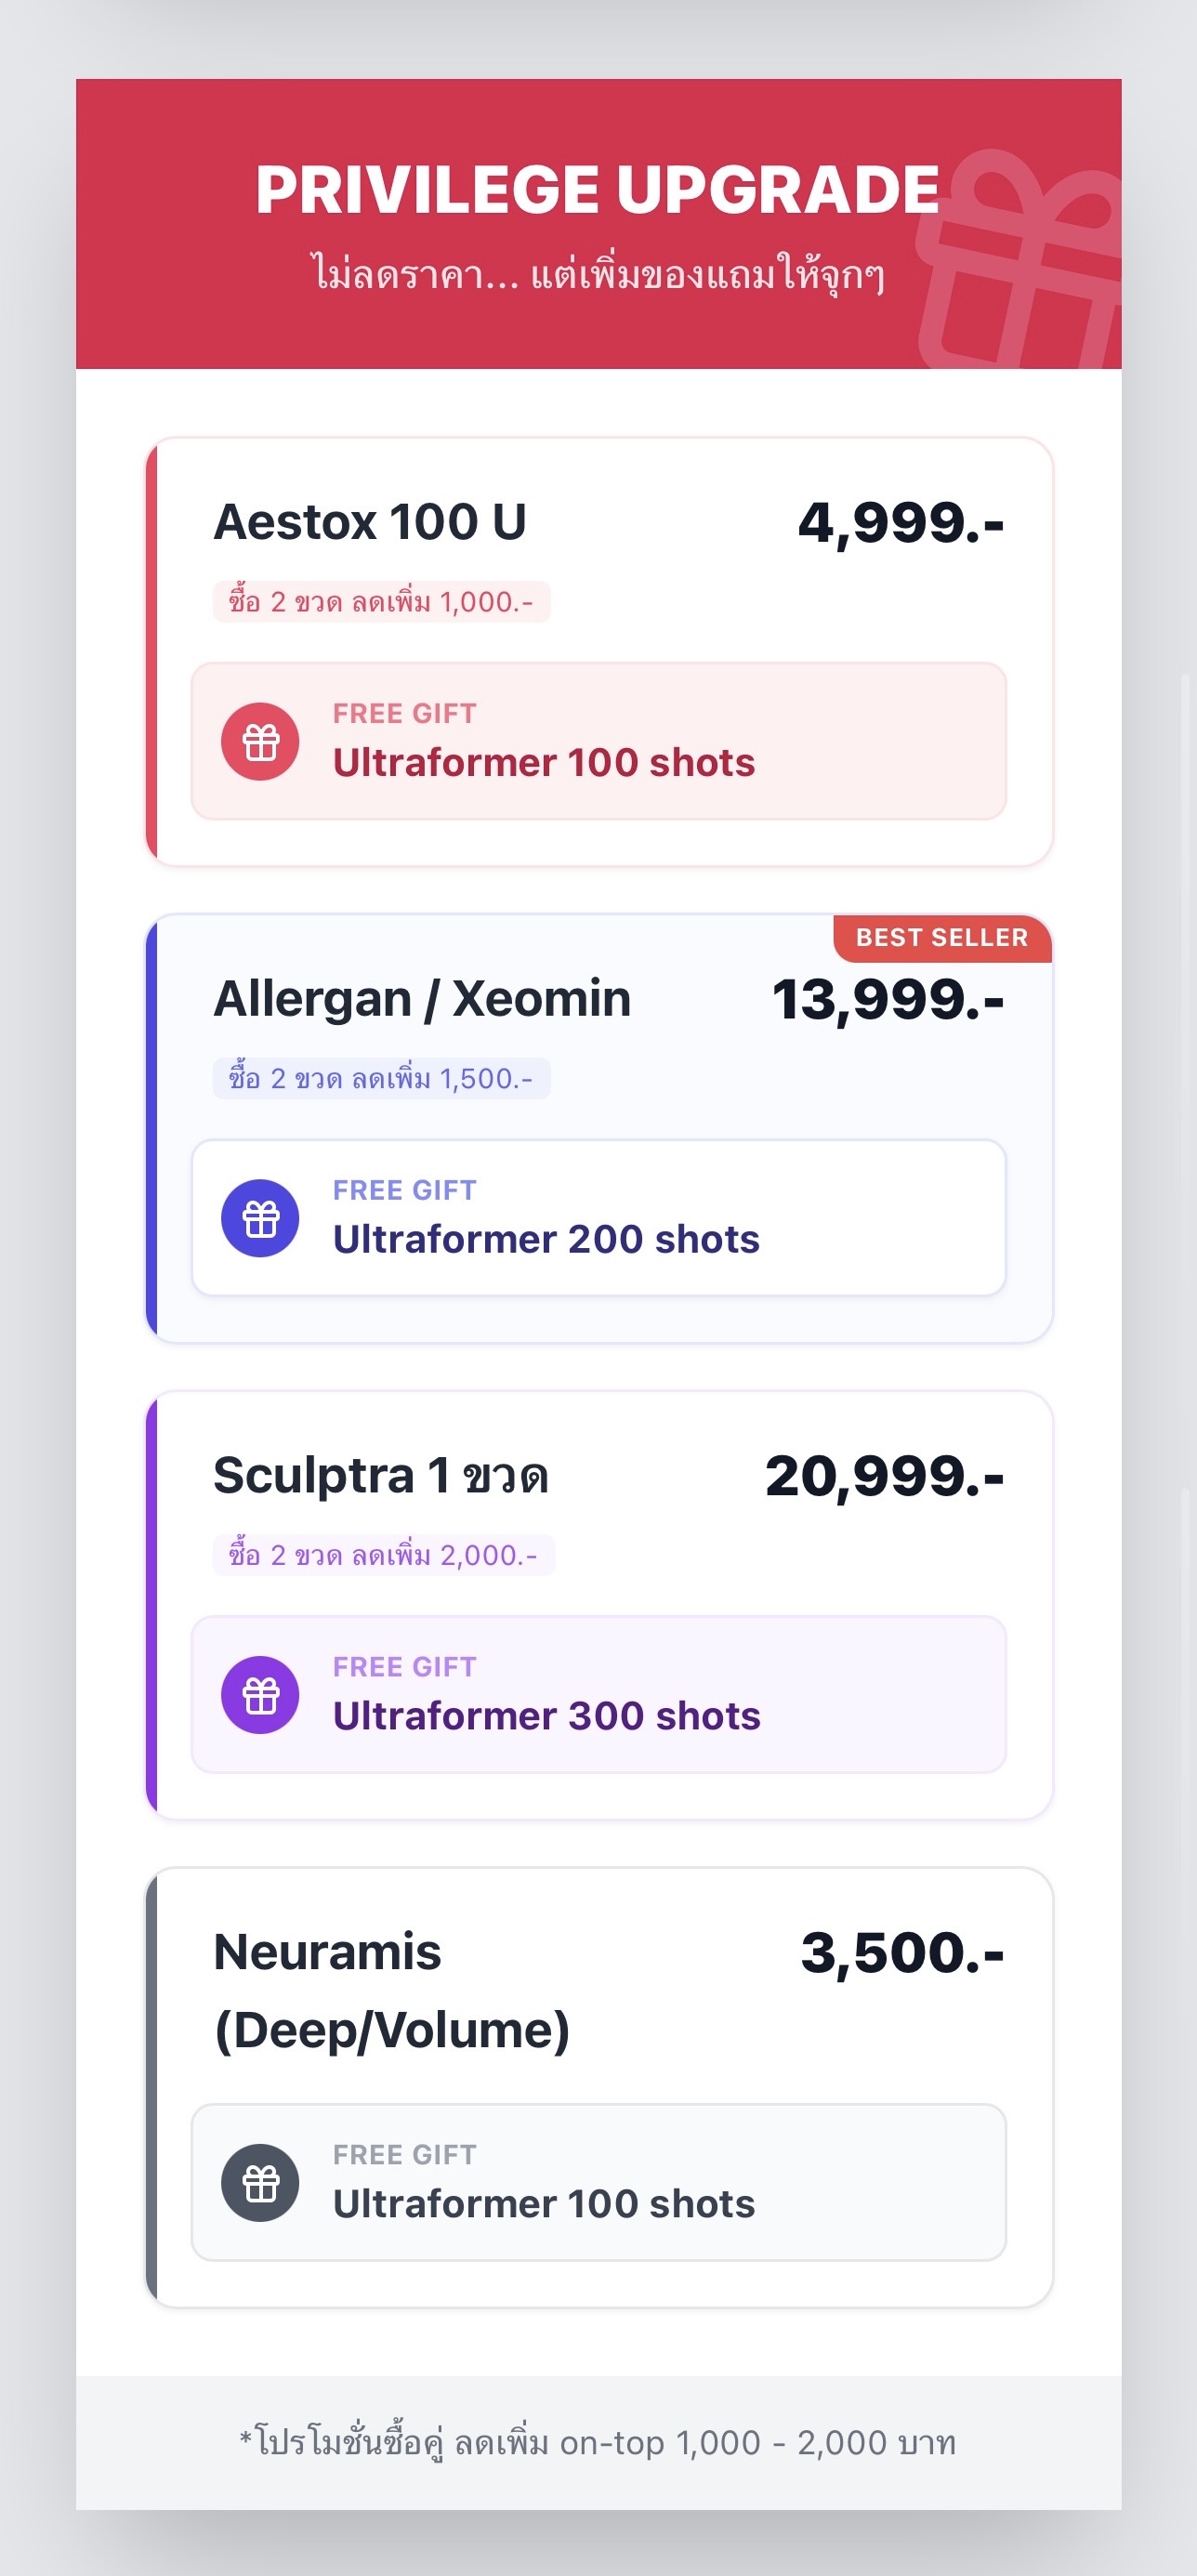The image size is (1197, 2576).
Task: Tap the red 'ลดเพิ่ม 1,000.-' discount tag
Action: pyautogui.click(x=381, y=602)
